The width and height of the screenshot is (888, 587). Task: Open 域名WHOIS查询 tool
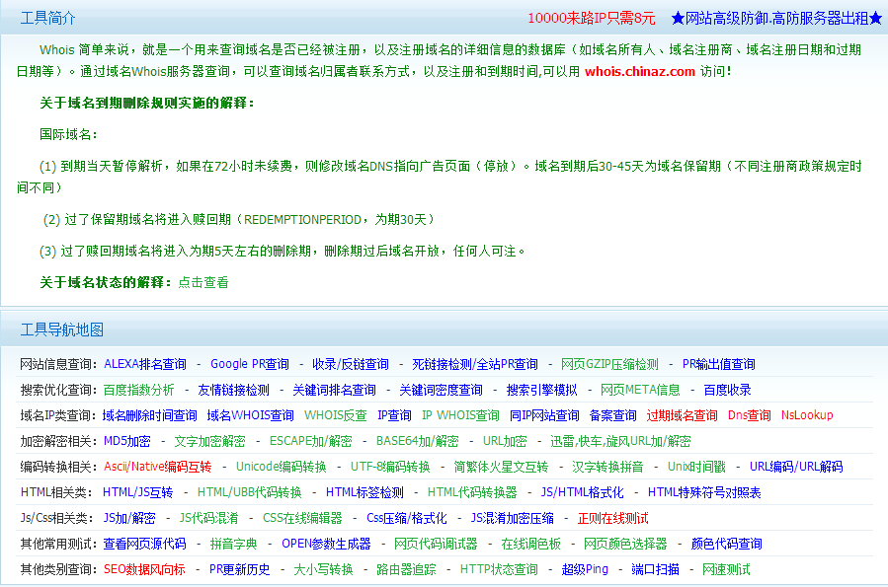[x=250, y=415]
